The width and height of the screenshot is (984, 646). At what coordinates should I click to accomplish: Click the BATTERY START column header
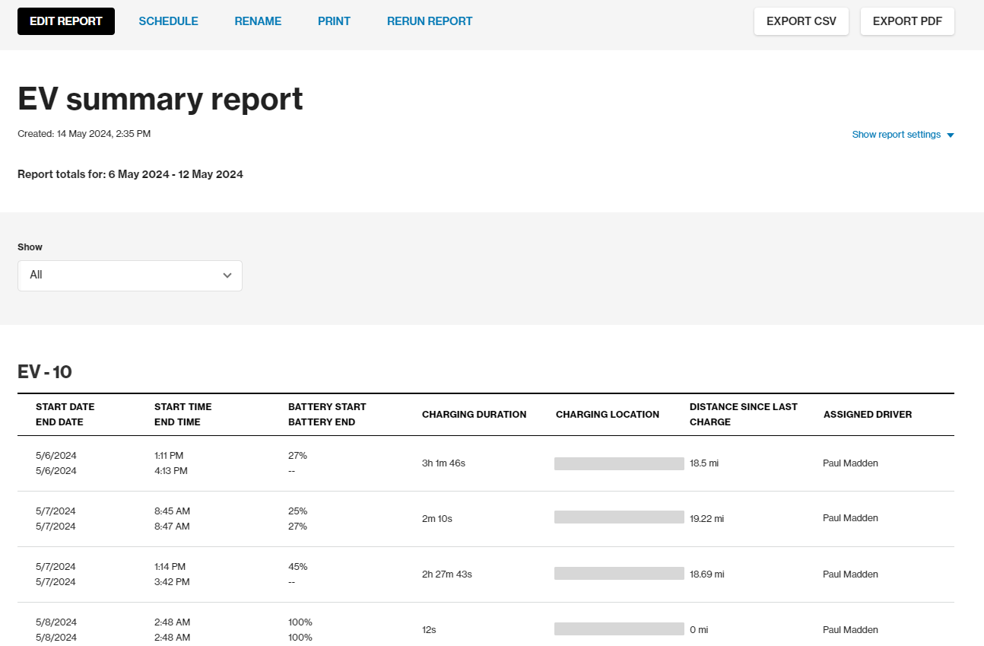(327, 406)
